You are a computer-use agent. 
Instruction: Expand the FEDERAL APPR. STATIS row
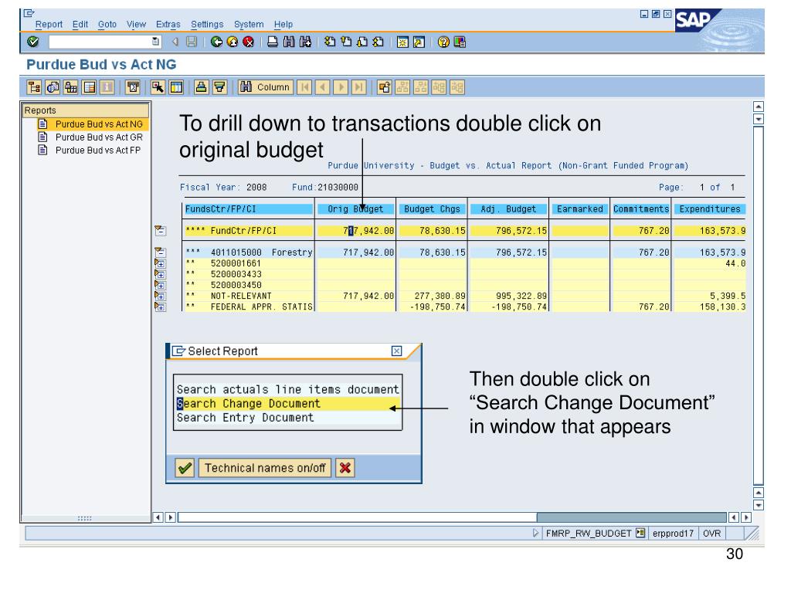[x=160, y=307]
